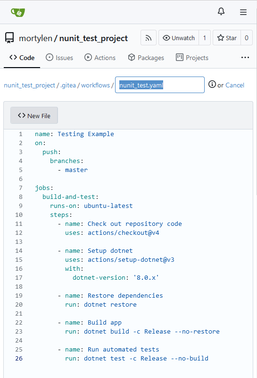The image size is (257, 378).
Task: Click line number 1 in the editor
Action: coord(21,134)
